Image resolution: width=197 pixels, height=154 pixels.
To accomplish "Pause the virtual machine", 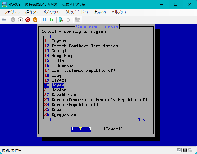I will (x=44, y=20).
